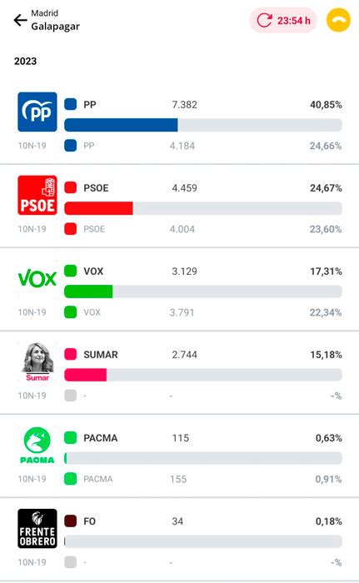
Task: Click the pink SUMAR color swatch
Action: pos(70,354)
